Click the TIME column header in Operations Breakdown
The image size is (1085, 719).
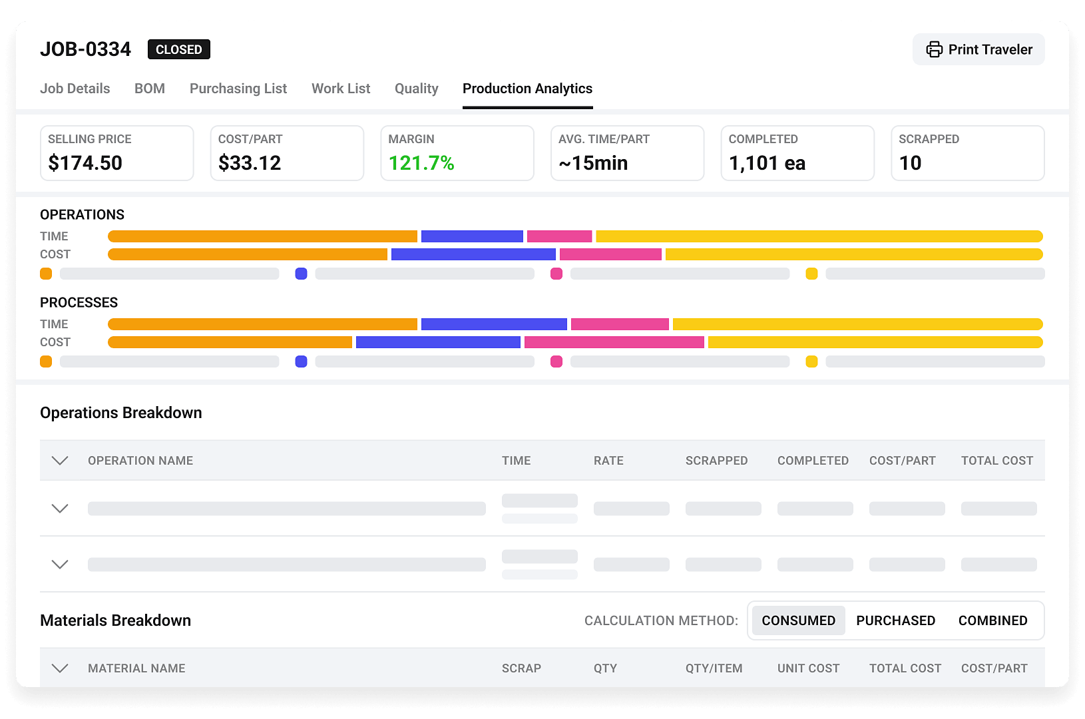pyautogui.click(x=517, y=461)
